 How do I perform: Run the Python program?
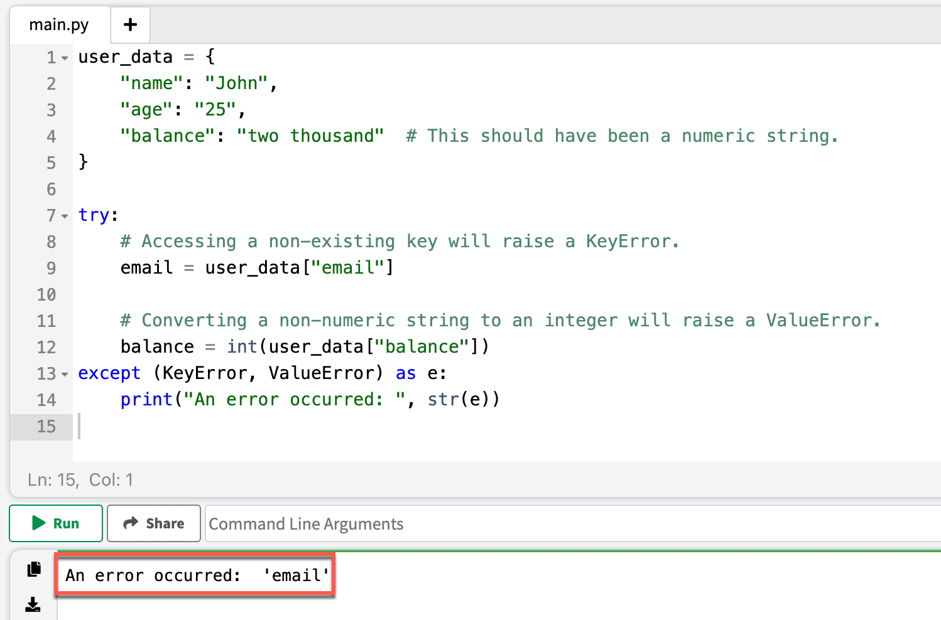55,523
